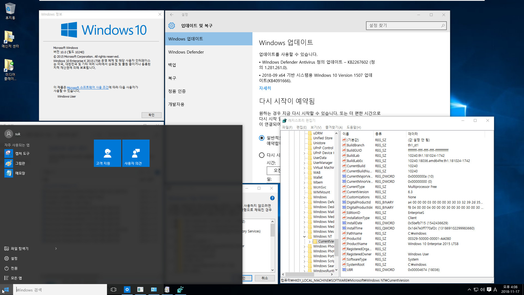524x295 pixels.
Task: Select the ProductName registry value
Action: pyautogui.click(x=357, y=244)
